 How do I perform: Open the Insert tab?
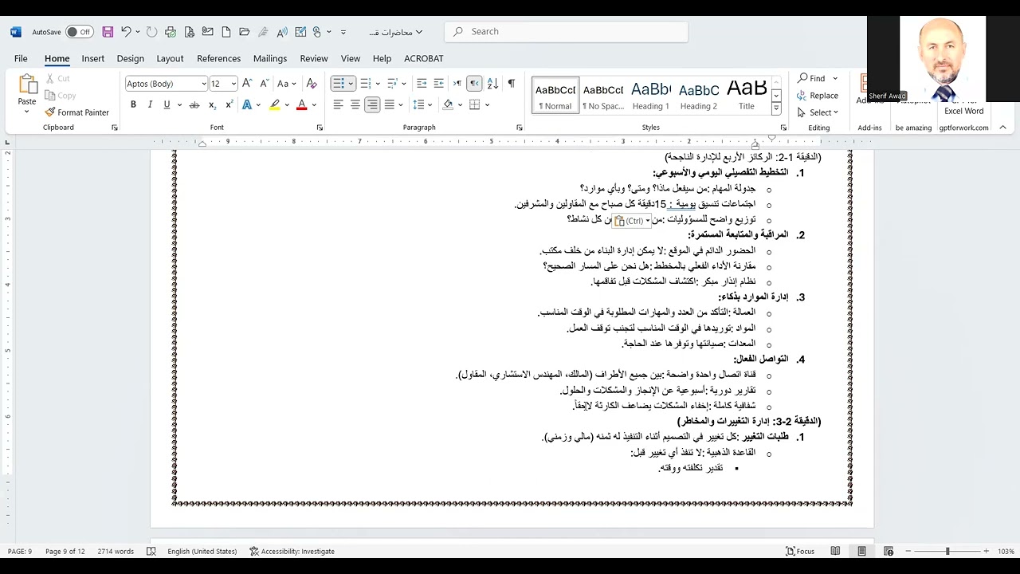[x=92, y=58]
